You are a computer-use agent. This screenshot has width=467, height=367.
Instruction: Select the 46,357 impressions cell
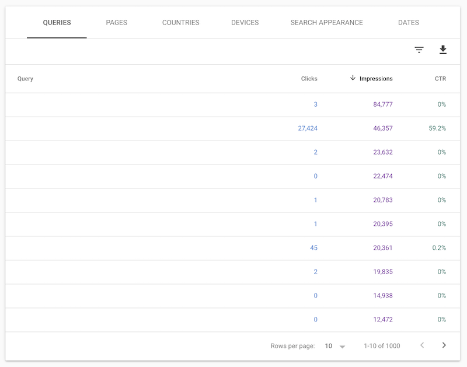pos(383,128)
